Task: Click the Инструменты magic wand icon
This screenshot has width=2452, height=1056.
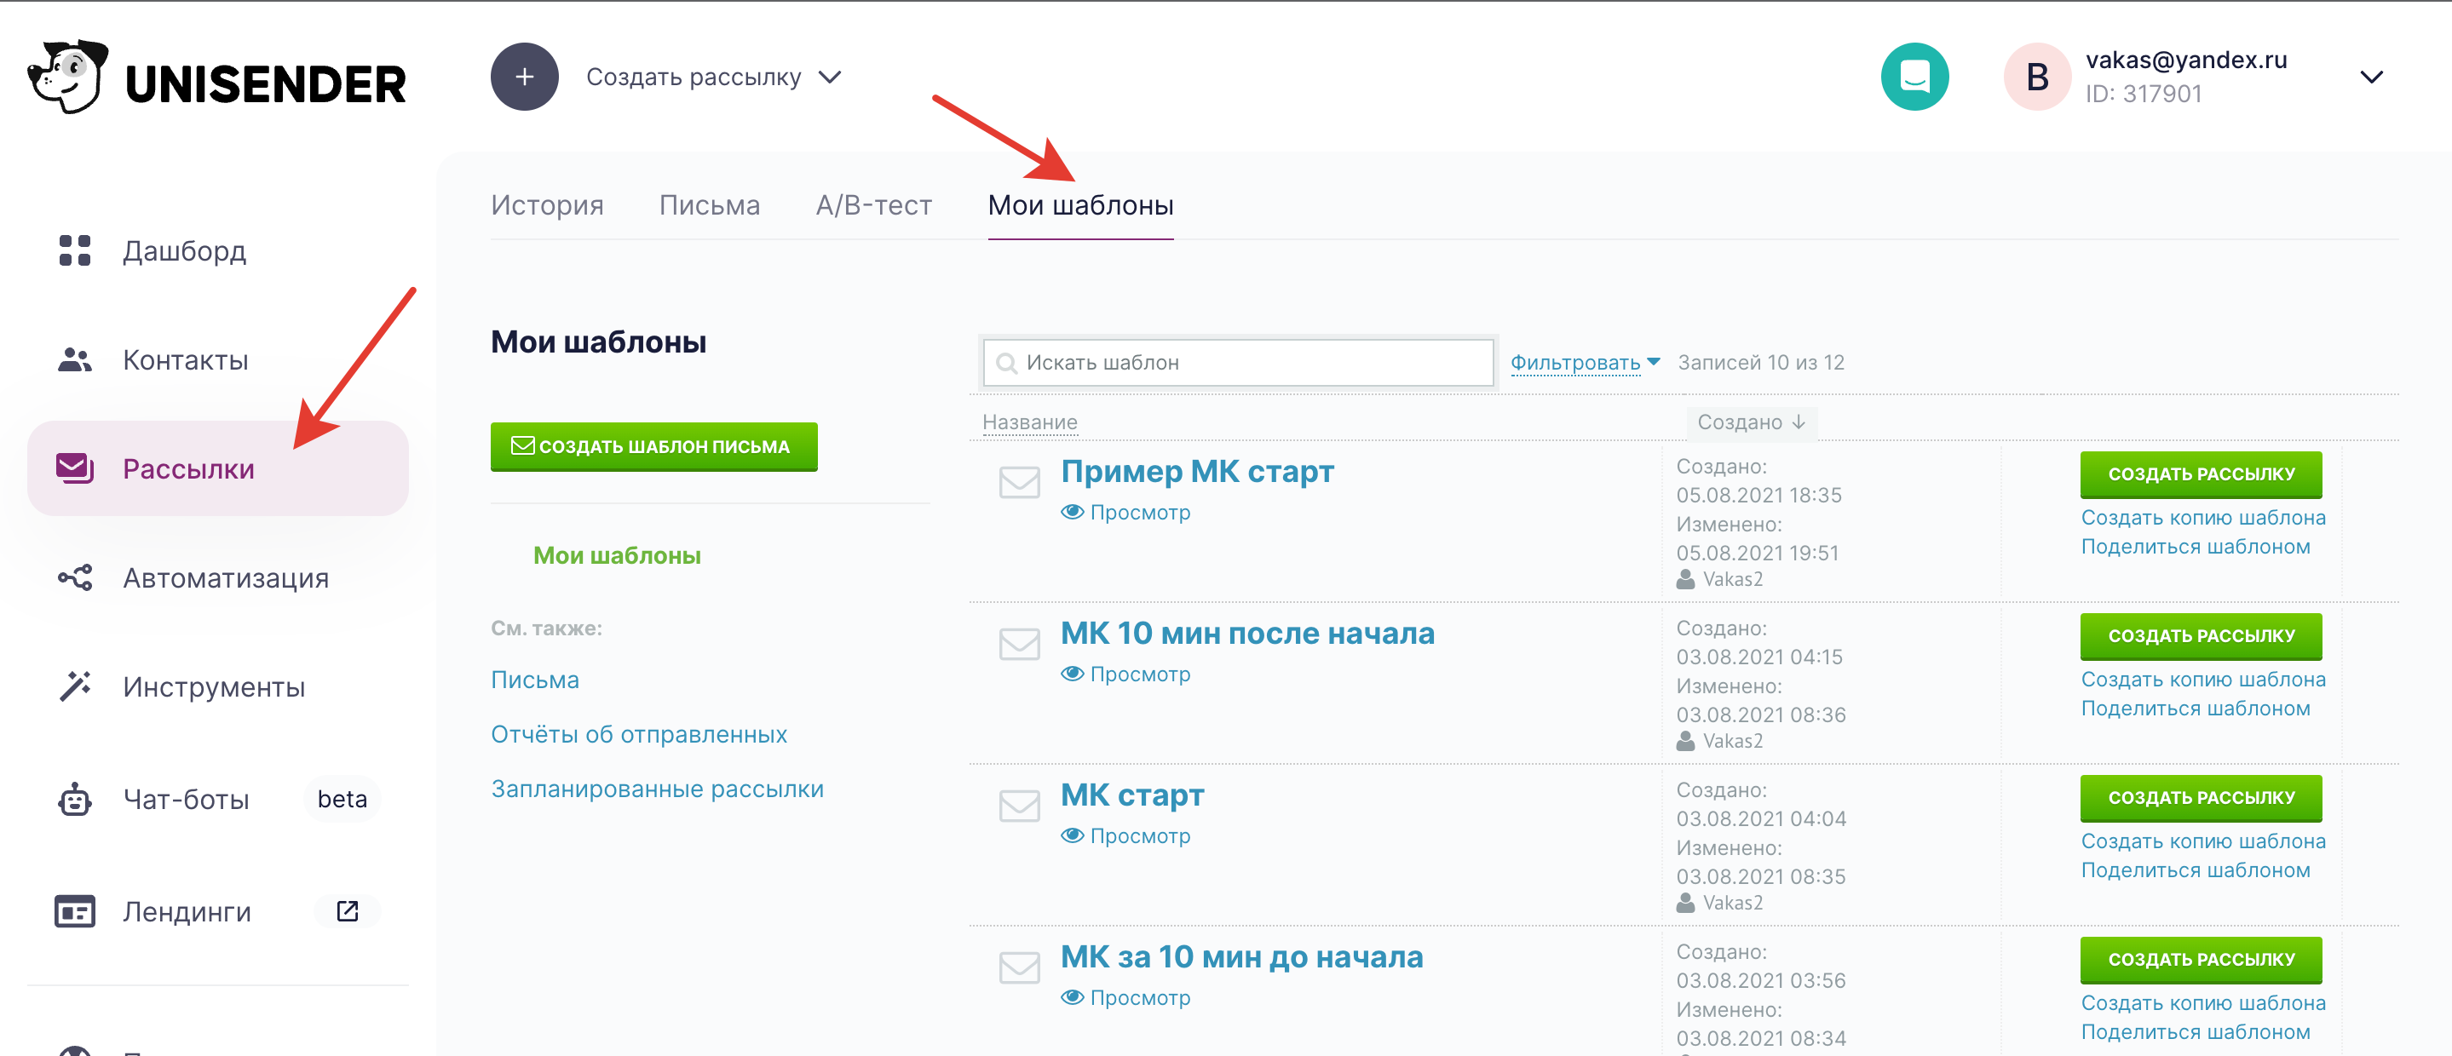Action: 74,686
